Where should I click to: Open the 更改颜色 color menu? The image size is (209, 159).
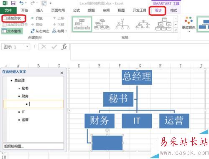pos(189,24)
